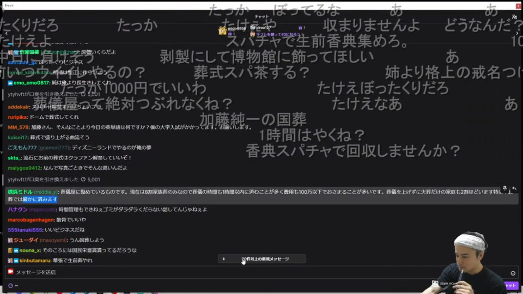523x294 pixels.
Task: Jump to new messages via 20件以上の新規メッセージ
Action: [262, 259]
